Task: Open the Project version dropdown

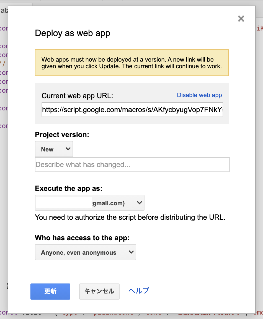Action: click(x=54, y=149)
